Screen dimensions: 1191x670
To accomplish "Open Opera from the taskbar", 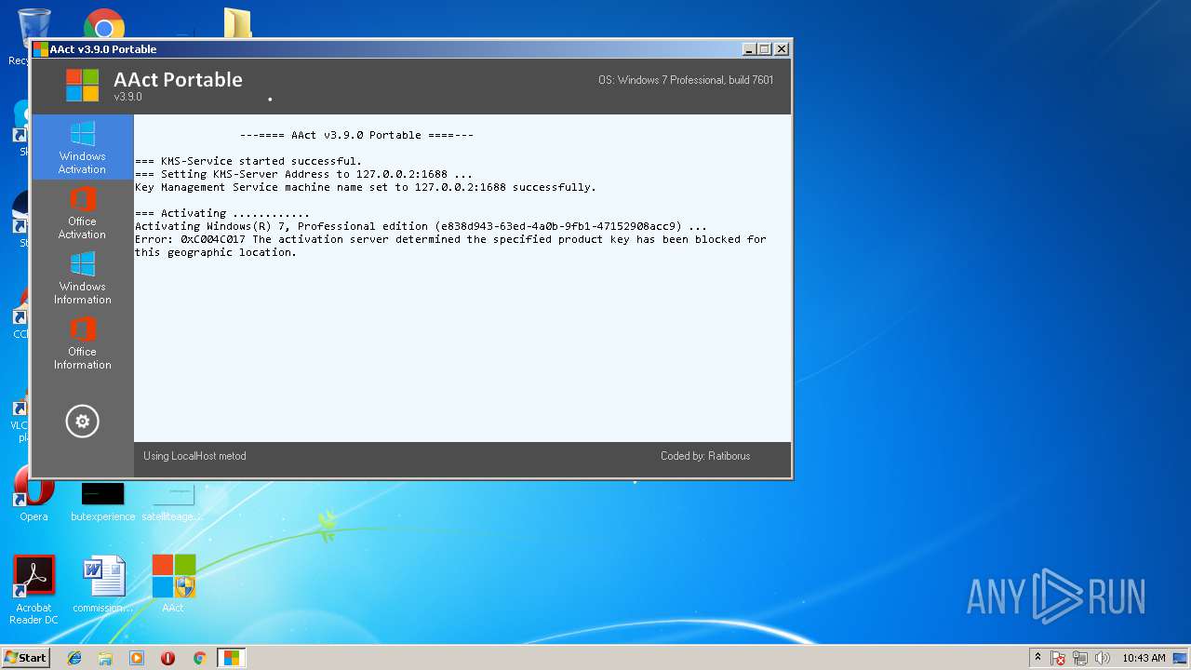I will [x=167, y=658].
